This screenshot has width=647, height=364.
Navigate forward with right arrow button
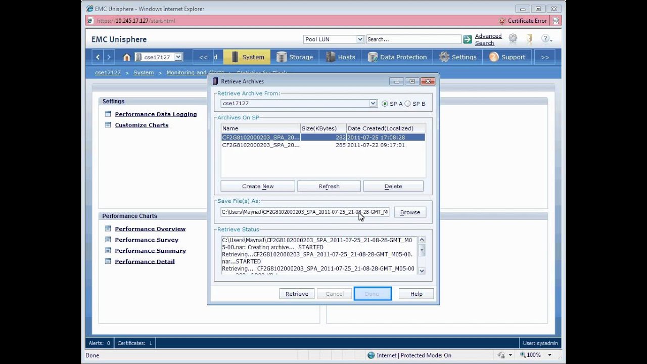click(109, 57)
